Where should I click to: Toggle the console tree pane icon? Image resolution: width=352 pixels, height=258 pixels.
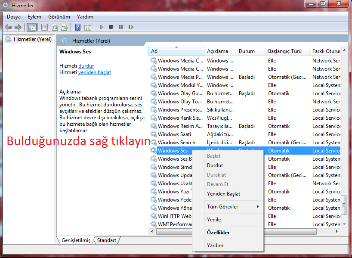tap(31, 28)
